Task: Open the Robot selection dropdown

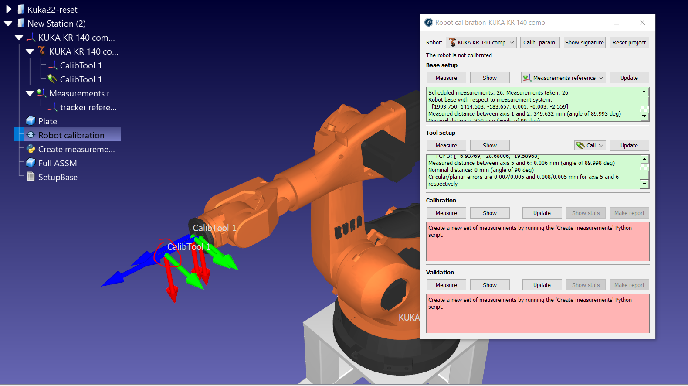Action: click(481, 42)
